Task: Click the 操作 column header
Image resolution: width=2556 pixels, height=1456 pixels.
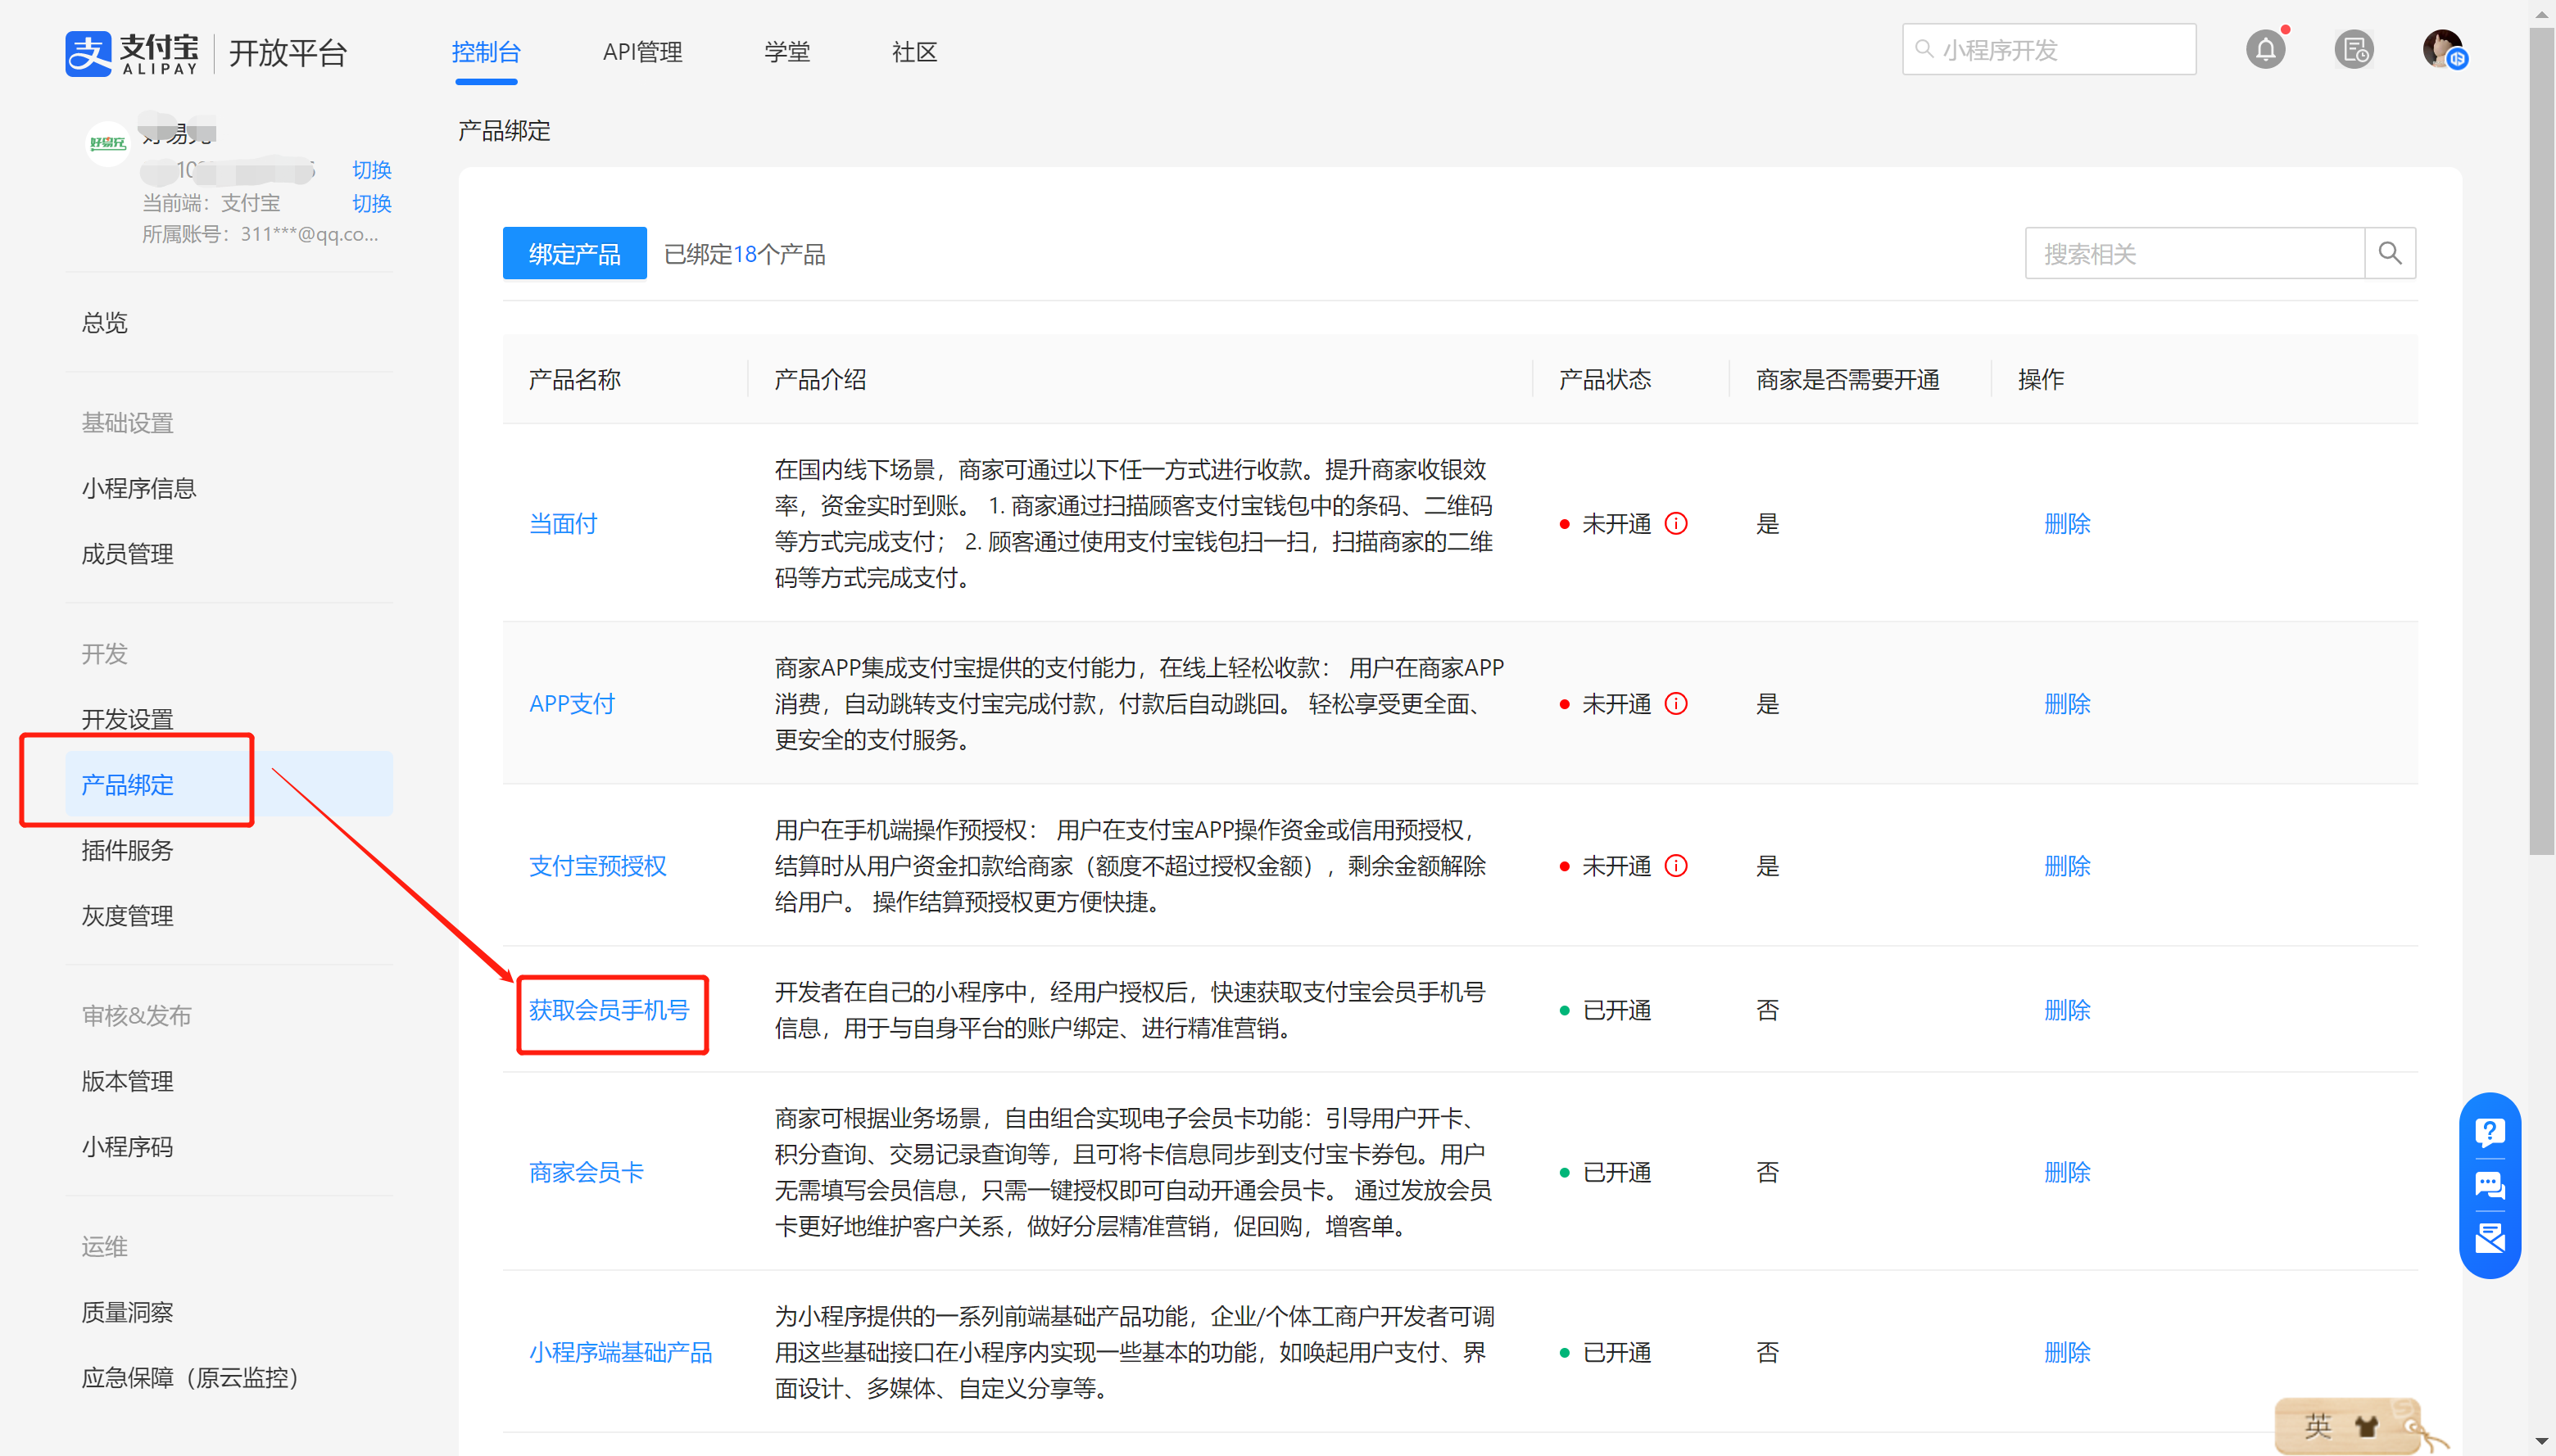Action: click(x=2041, y=379)
